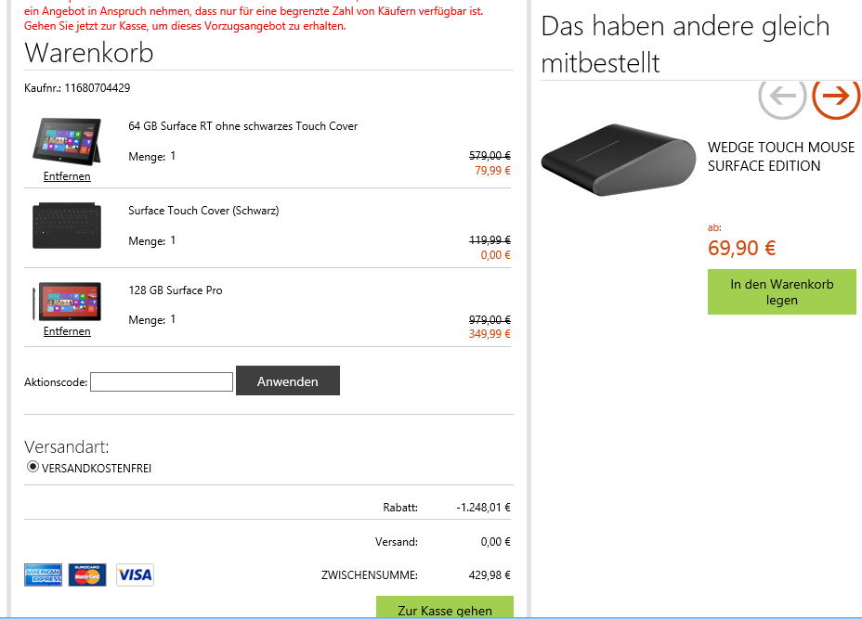
Task: Click the 64 GB Surface RT product name
Action: (x=242, y=126)
